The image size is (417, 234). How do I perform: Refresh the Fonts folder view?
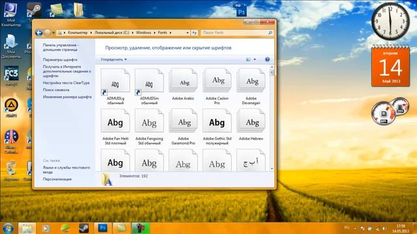194,32
